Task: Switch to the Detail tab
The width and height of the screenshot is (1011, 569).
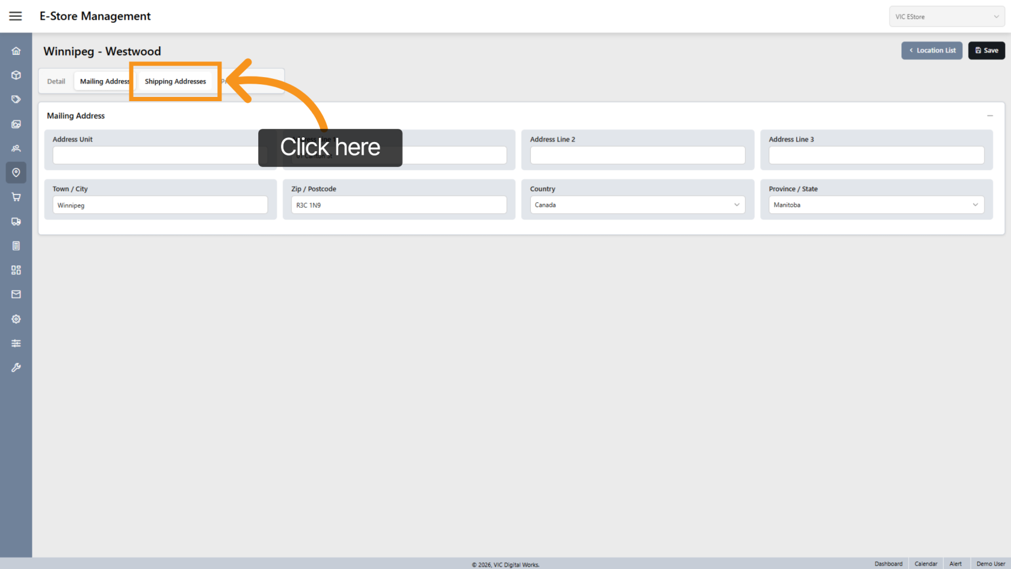Action: pos(56,82)
